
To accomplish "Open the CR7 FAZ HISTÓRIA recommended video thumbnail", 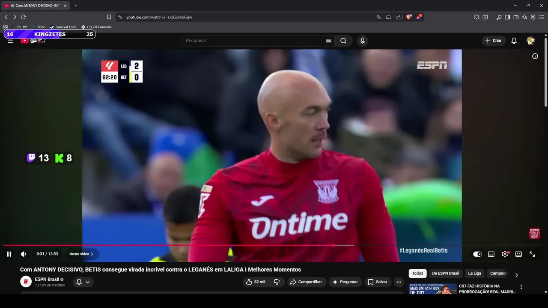I will click(433, 289).
